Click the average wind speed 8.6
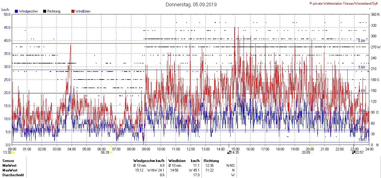The image size is (381, 178). (x=162, y=175)
